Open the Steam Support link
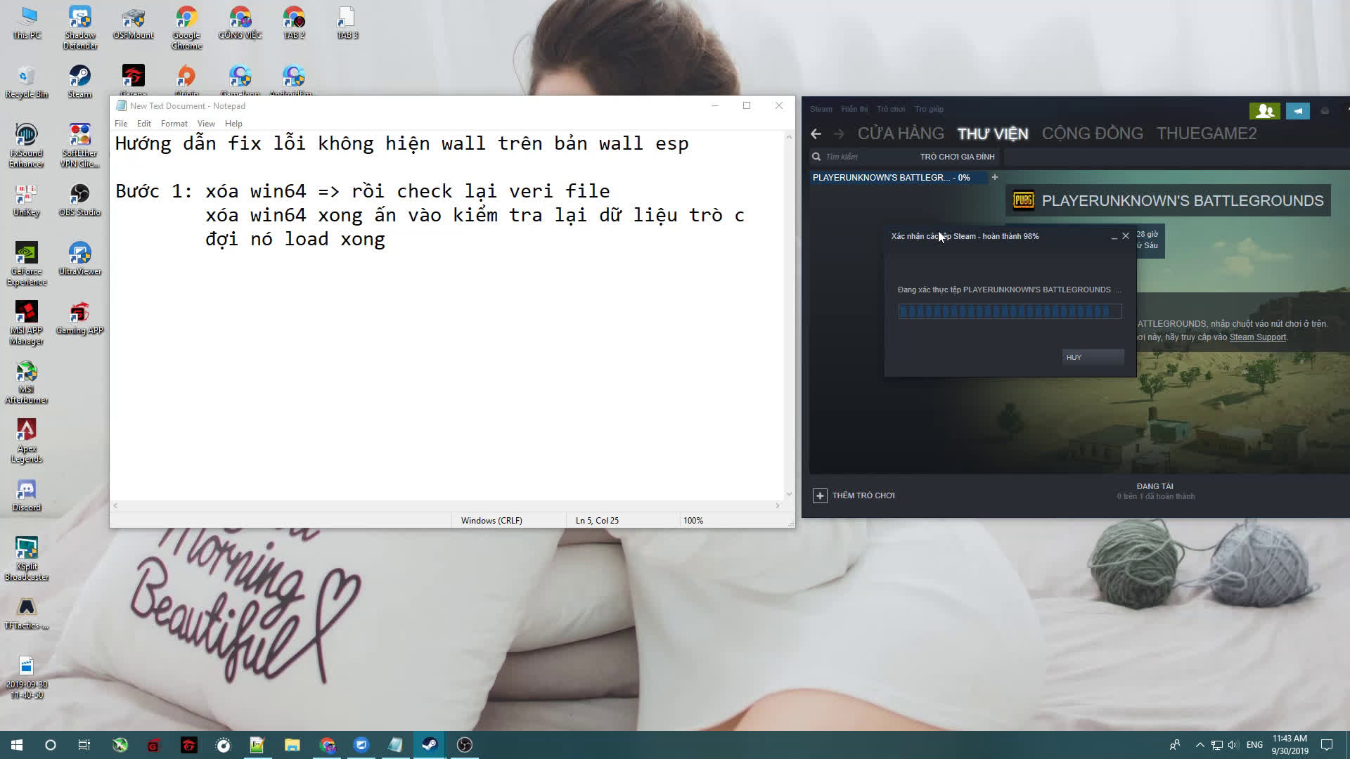 1257,337
